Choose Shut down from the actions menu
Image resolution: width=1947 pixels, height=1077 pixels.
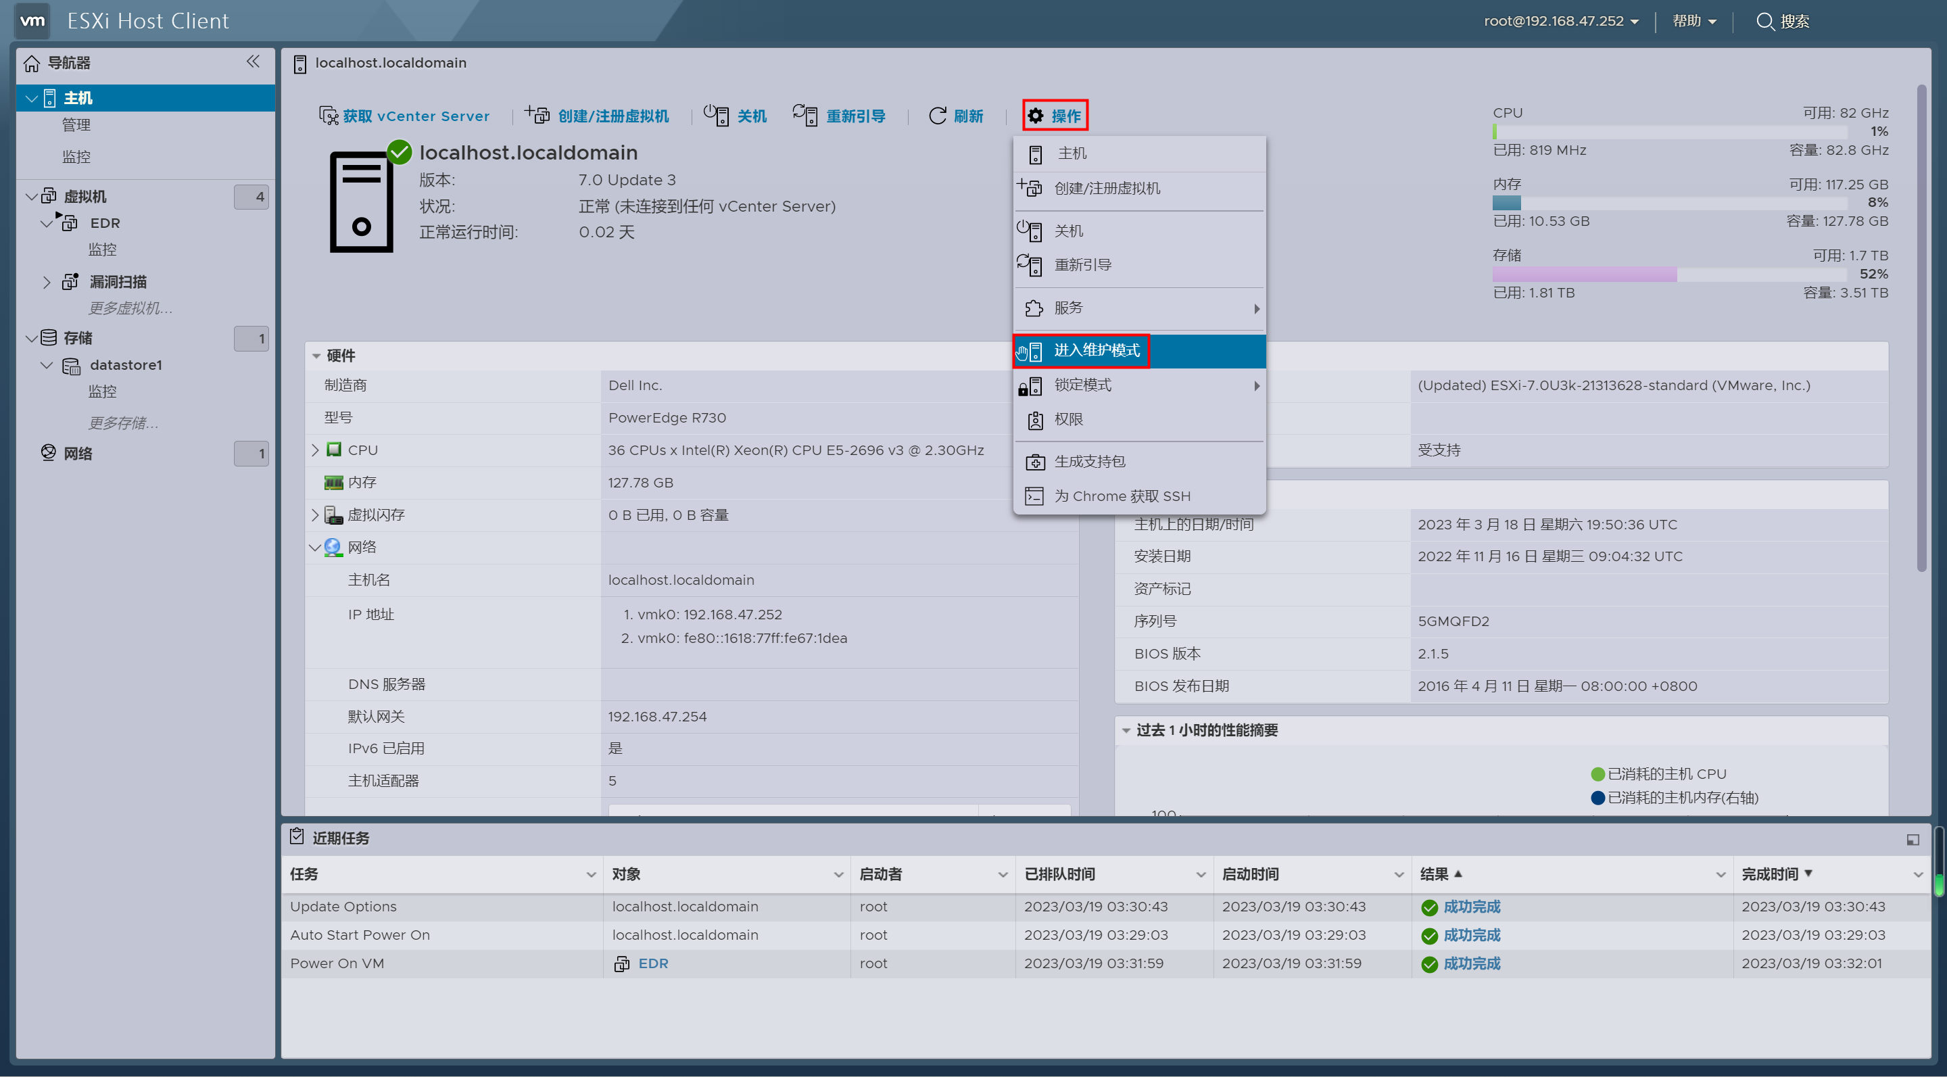[x=1139, y=231]
